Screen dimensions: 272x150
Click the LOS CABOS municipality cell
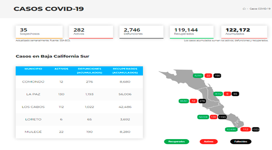click(33, 107)
